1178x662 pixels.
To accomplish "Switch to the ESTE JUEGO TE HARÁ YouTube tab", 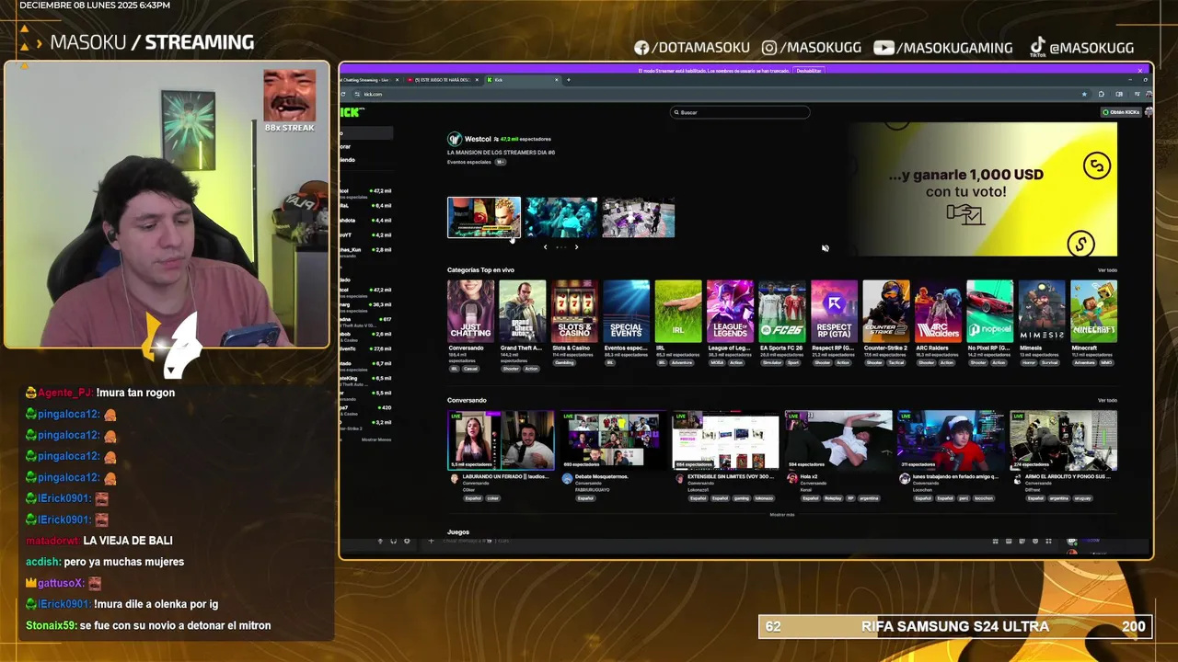I will coord(442,80).
